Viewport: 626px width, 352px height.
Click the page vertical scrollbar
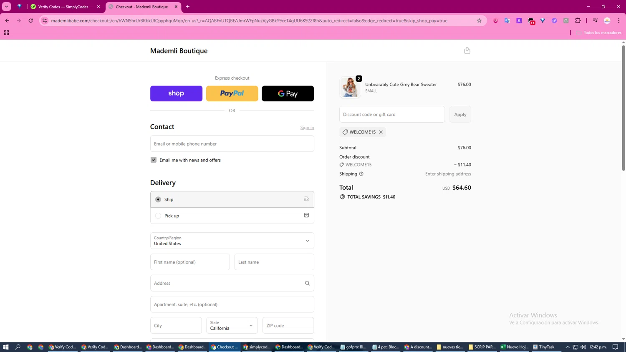[623, 108]
